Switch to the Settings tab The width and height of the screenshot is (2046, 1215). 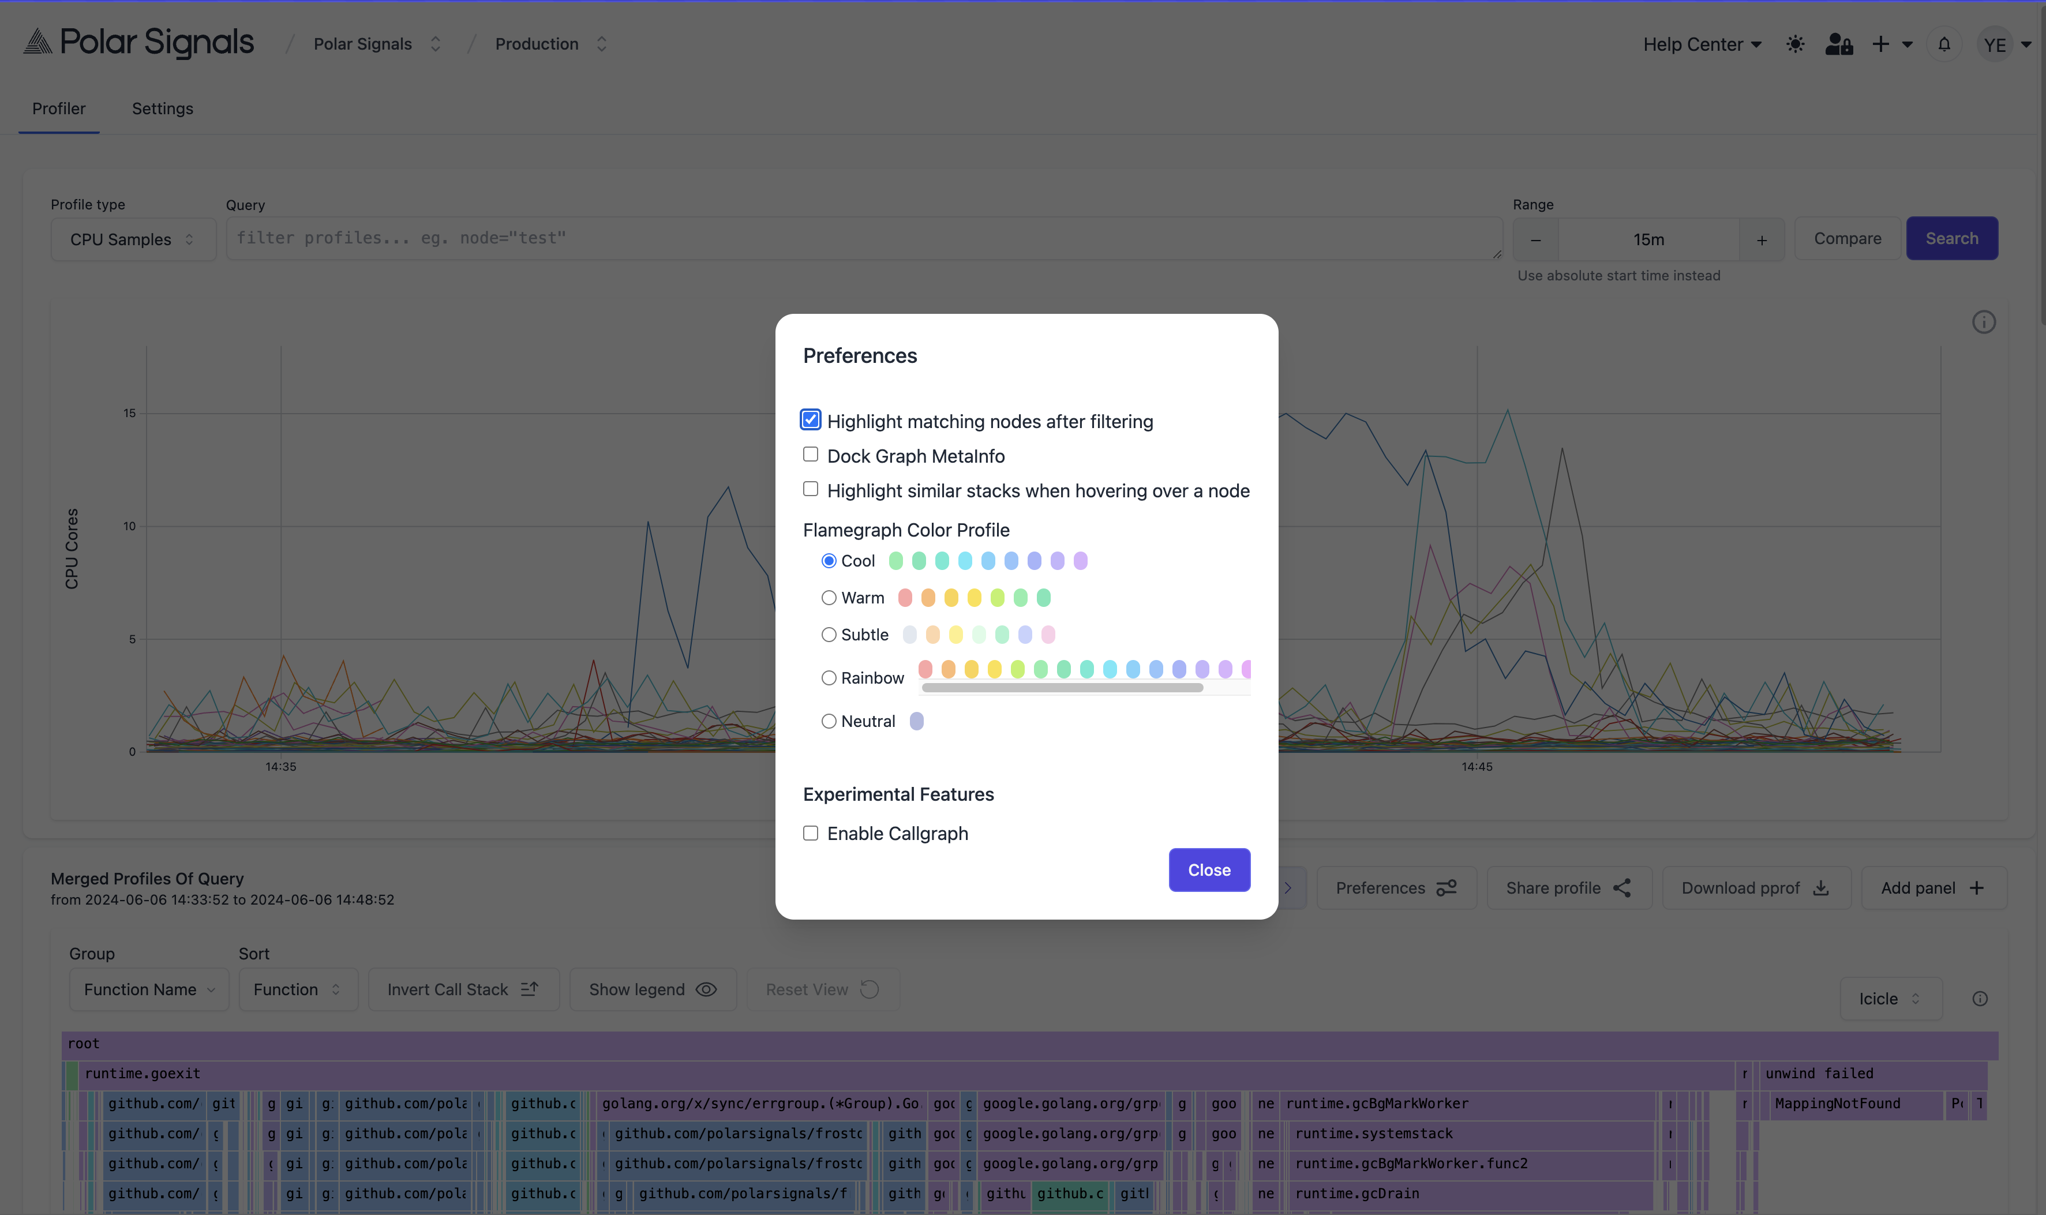[x=162, y=108]
